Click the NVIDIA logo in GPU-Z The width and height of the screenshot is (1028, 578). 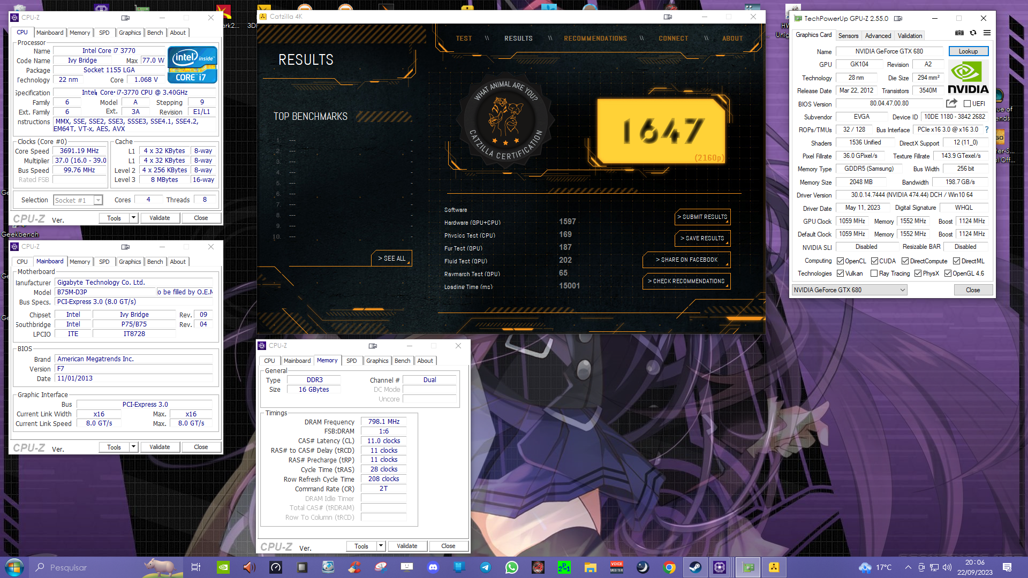(x=968, y=78)
